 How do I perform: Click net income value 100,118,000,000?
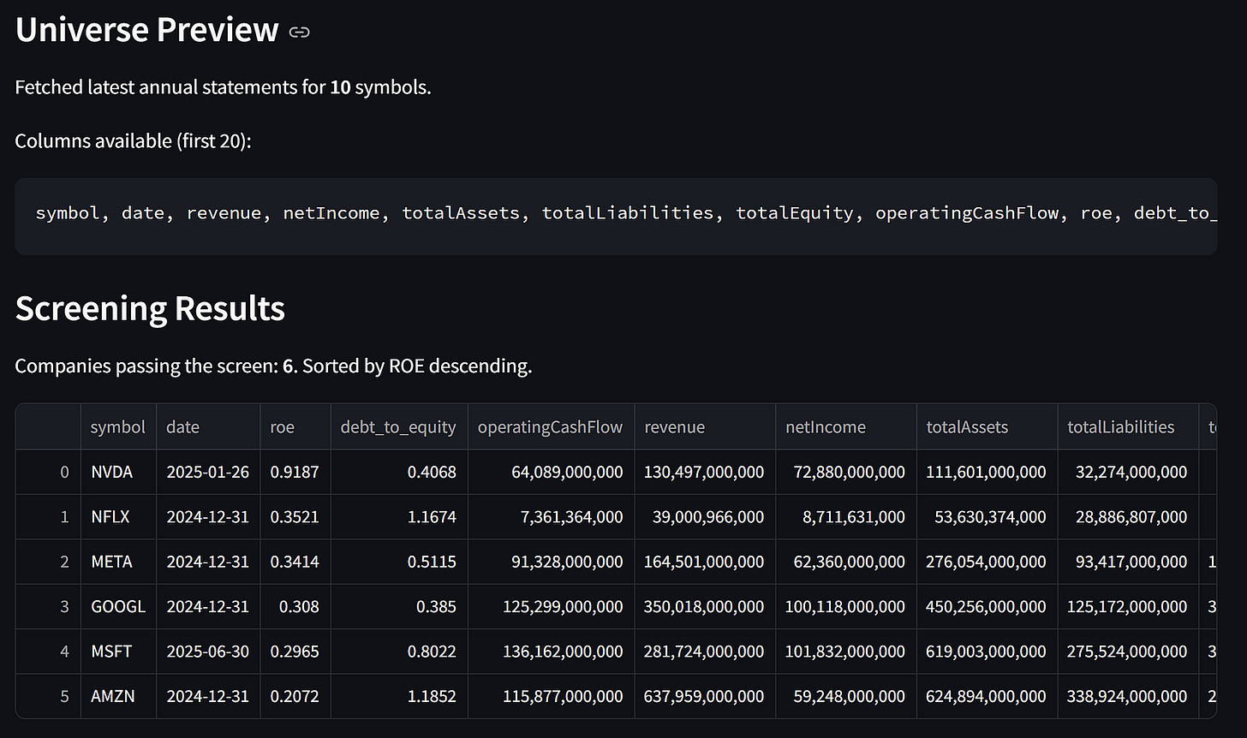(845, 606)
